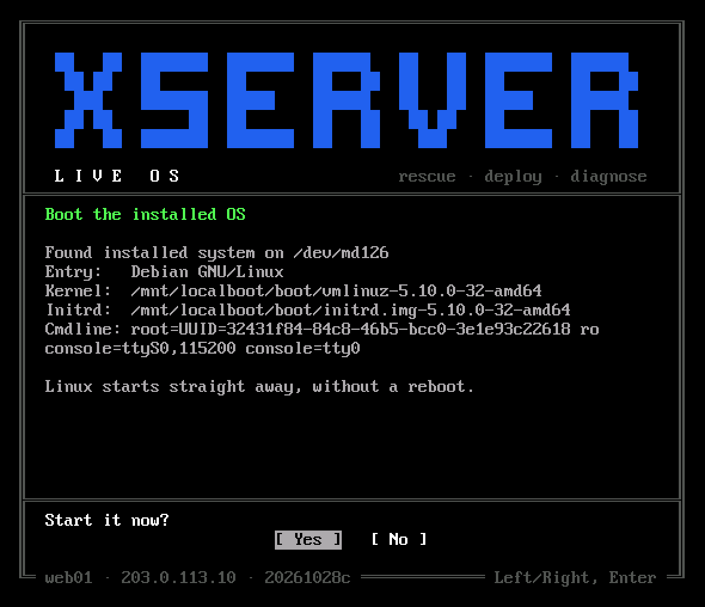The width and height of the screenshot is (705, 607).
Task: Click 'Linux starts straight away, without a reboot.'
Action: coord(259,387)
